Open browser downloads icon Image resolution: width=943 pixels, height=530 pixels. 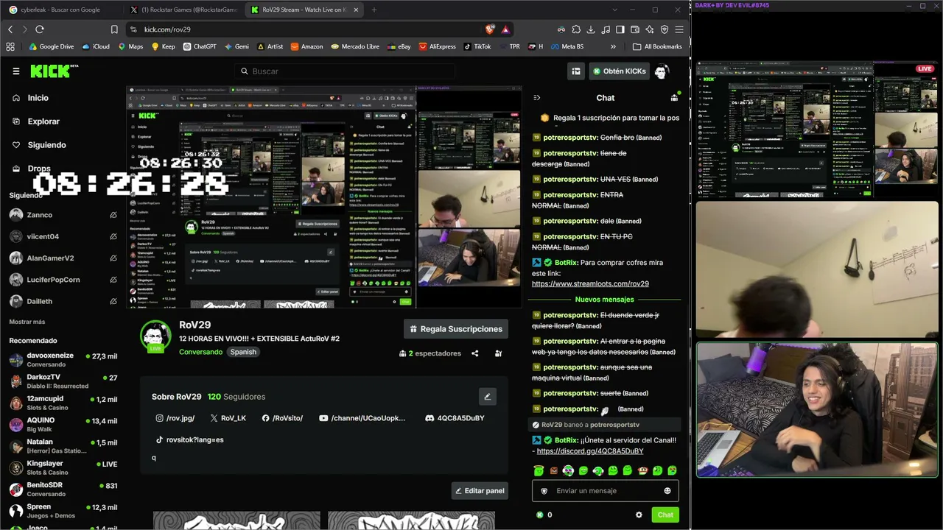coord(591,29)
